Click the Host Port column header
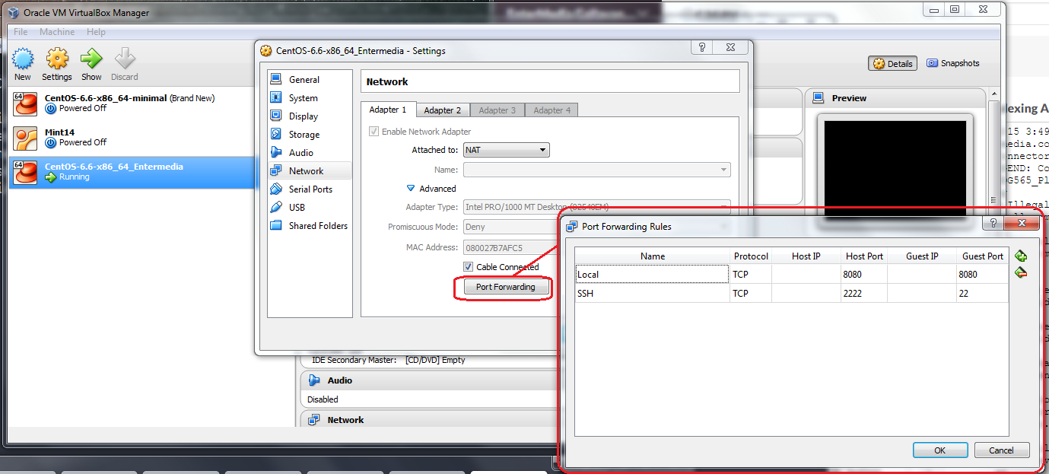The image size is (1049, 474). coord(864,256)
